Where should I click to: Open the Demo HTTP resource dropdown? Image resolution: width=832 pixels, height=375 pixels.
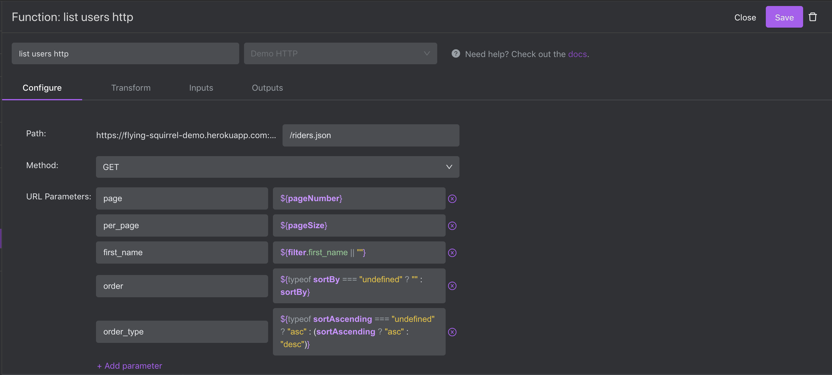[340, 53]
